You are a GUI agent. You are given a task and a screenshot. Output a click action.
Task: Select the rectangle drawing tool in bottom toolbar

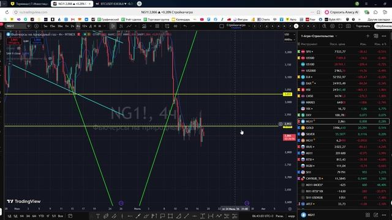pos(170,216)
